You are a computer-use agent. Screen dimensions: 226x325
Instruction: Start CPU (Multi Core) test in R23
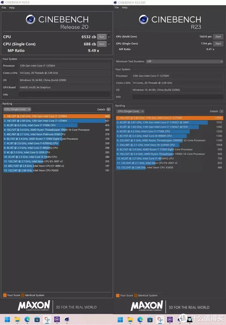(x=218, y=37)
